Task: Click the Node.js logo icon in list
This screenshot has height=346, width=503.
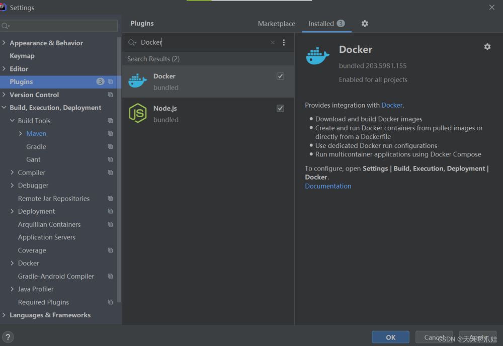Action: point(138,113)
